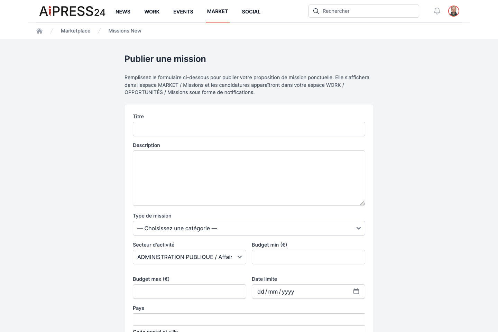Click the Titre label
The height and width of the screenshot is (332, 498).
[x=138, y=117]
